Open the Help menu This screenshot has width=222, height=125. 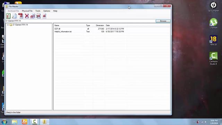point(55,11)
